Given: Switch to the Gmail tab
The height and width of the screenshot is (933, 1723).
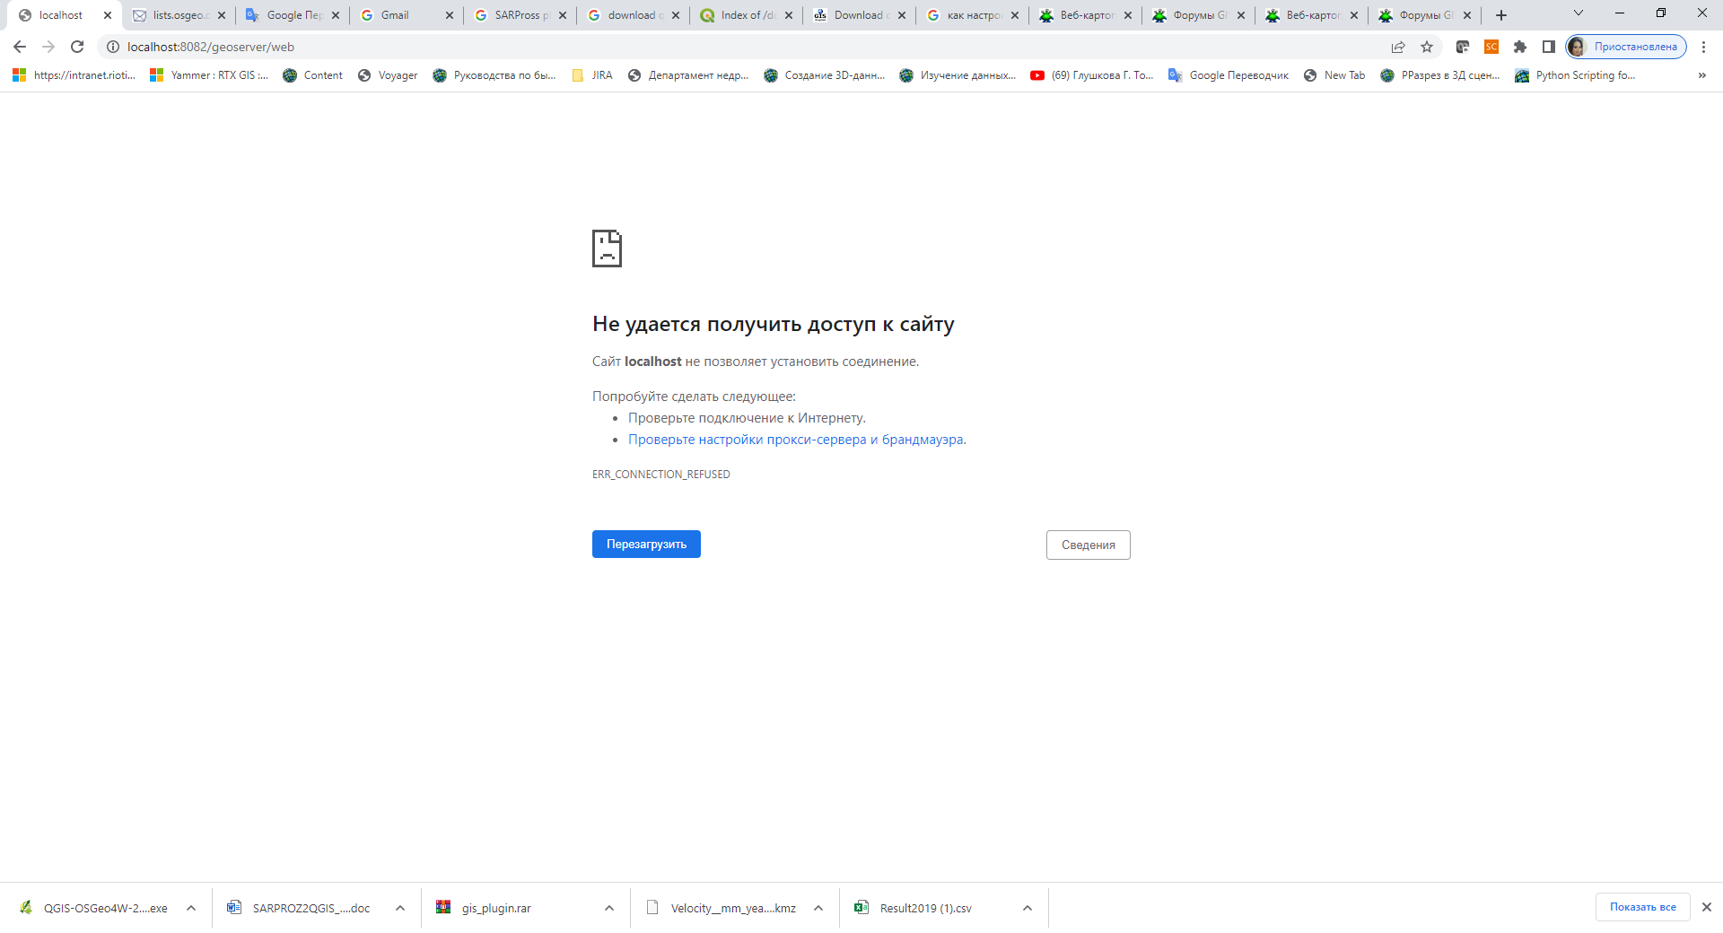Looking at the screenshot, I should click(x=395, y=14).
